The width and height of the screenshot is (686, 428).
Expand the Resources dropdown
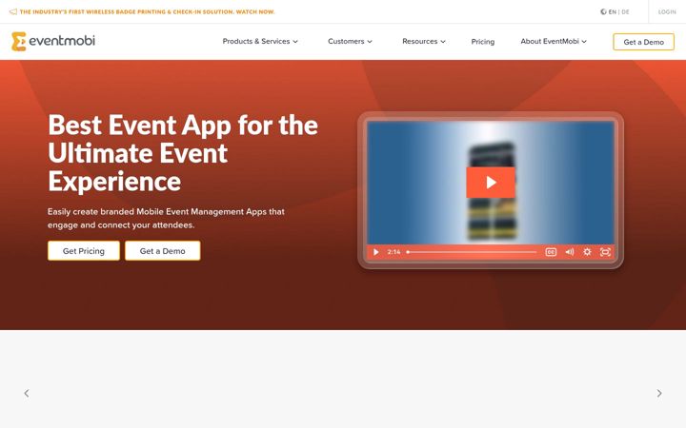pyautogui.click(x=424, y=42)
